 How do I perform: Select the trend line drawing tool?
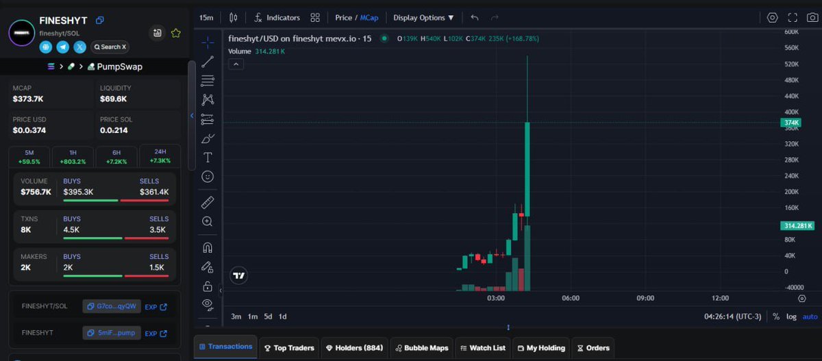point(208,62)
